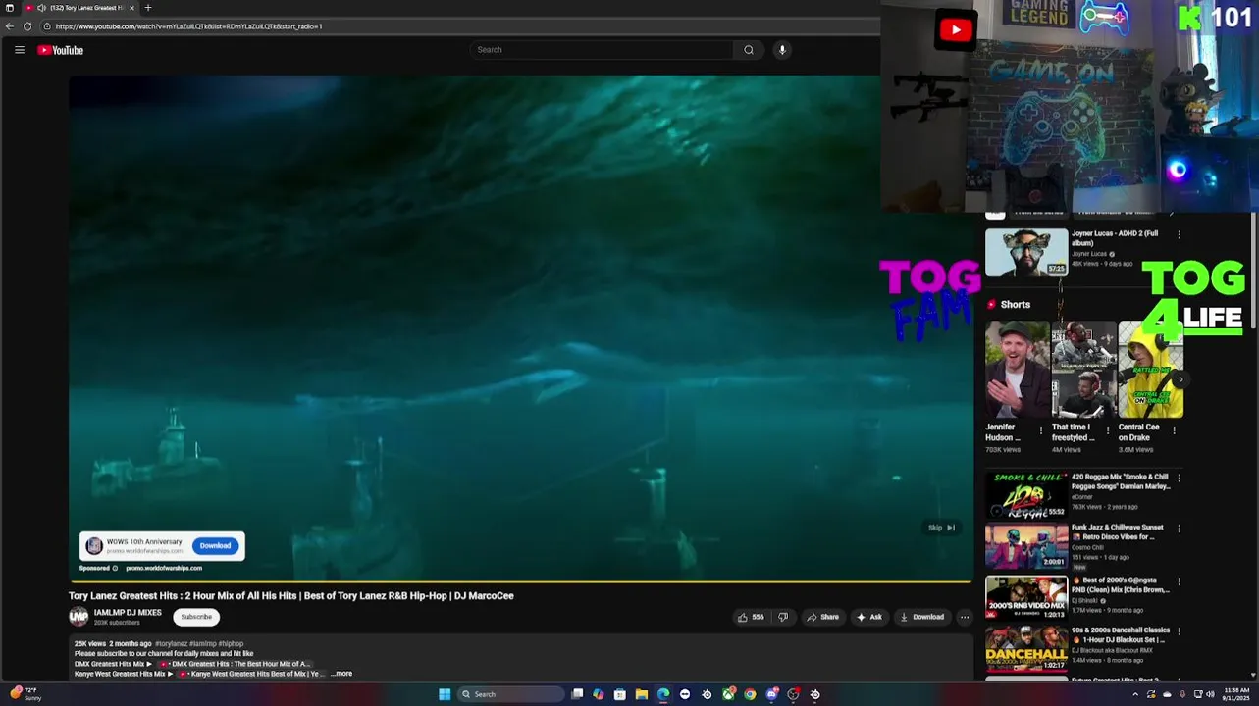Screen dimensions: 1259x706
Task: Launch Copilot from the taskbar
Action: coord(599,694)
